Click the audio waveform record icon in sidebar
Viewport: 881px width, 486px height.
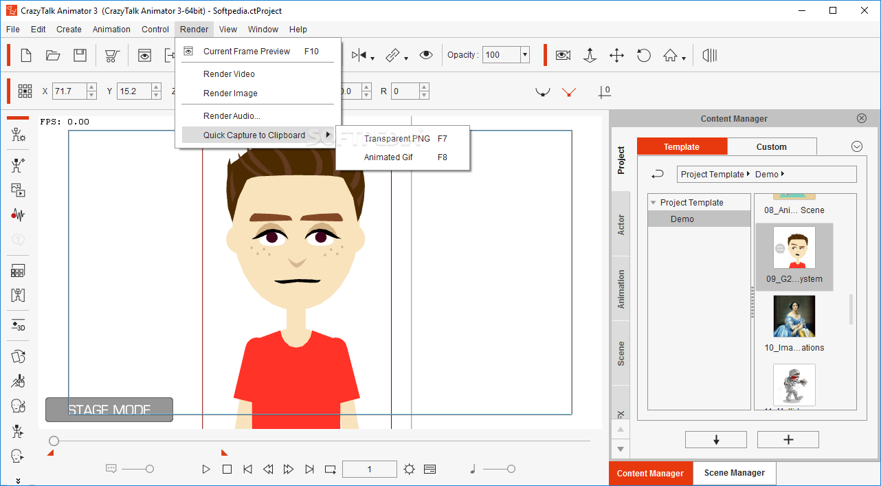click(19, 215)
